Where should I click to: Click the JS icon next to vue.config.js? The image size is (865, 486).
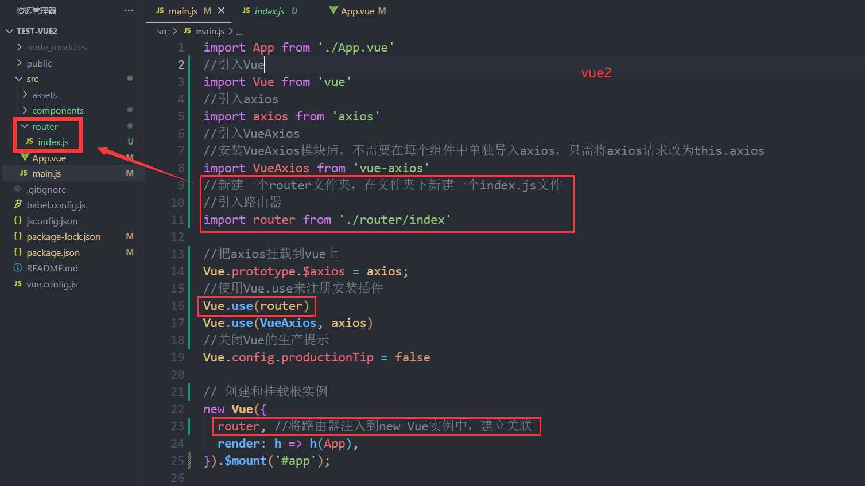tap(18, 284)
